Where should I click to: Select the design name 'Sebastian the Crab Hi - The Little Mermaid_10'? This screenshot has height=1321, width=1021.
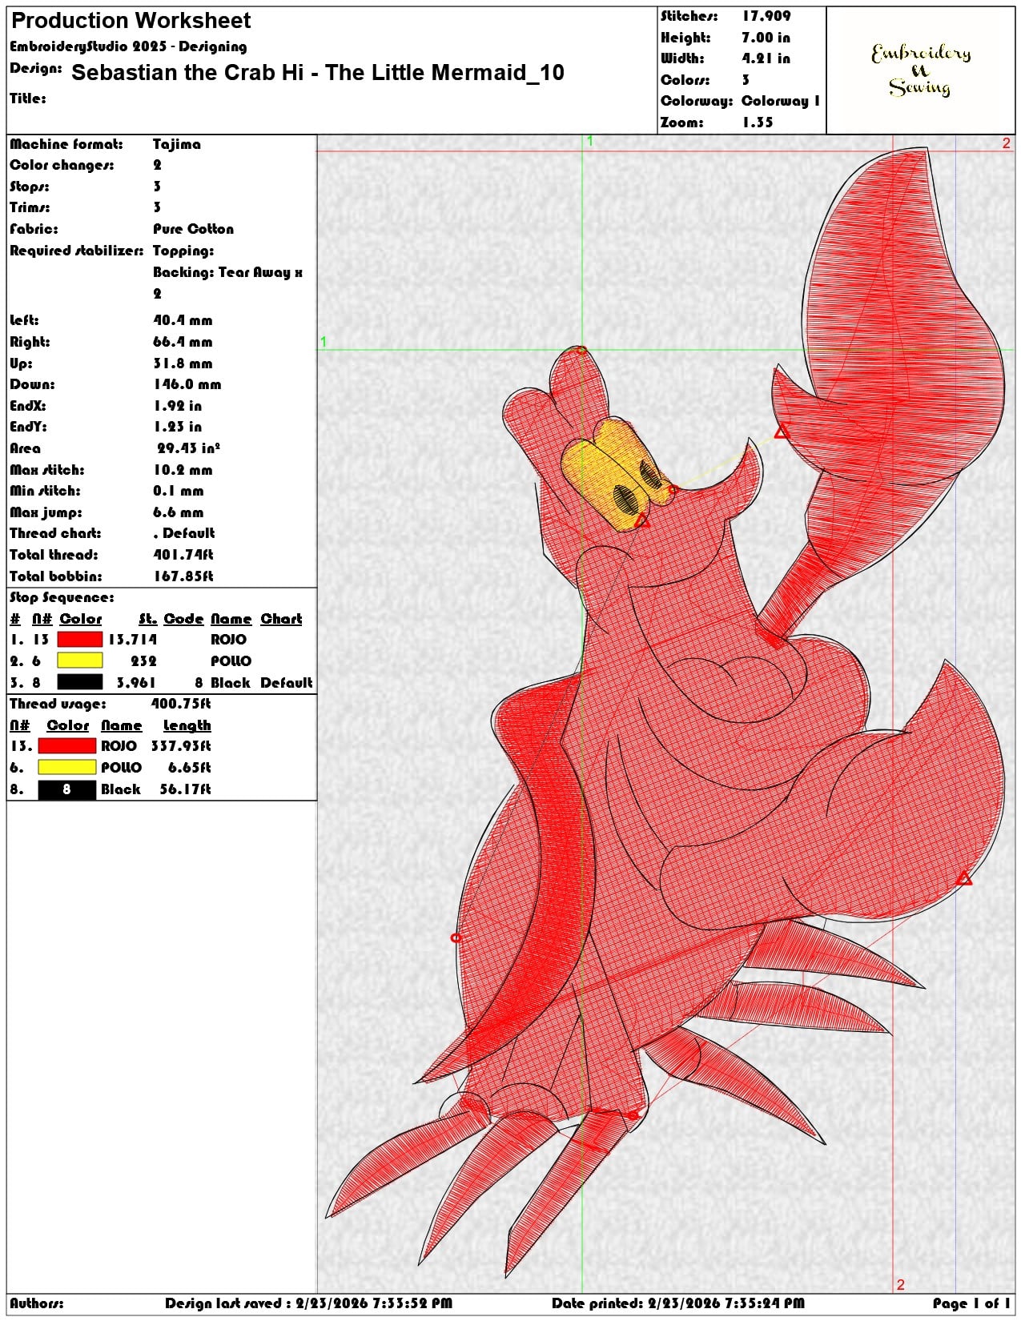pos(318,73)
